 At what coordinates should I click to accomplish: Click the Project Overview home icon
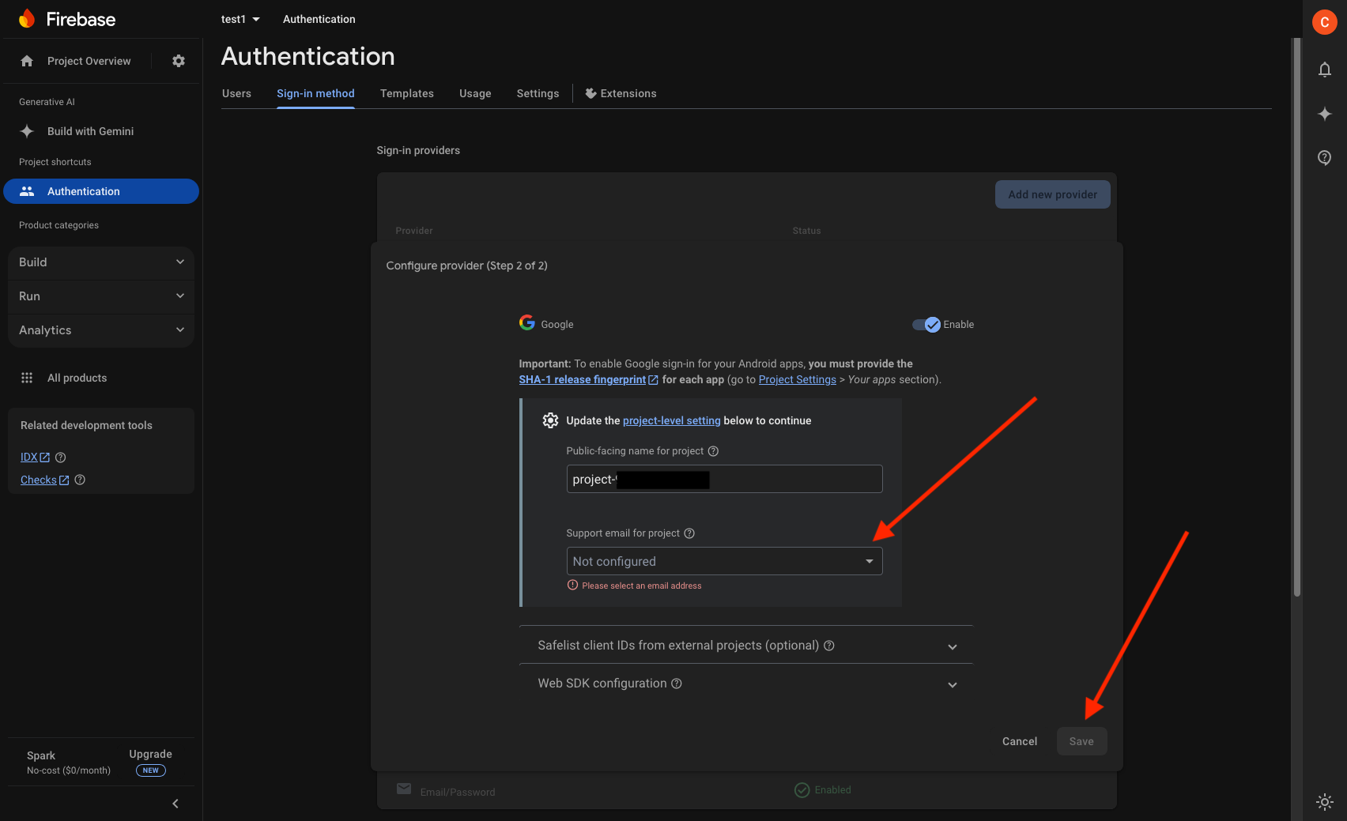tap(27, 61)
